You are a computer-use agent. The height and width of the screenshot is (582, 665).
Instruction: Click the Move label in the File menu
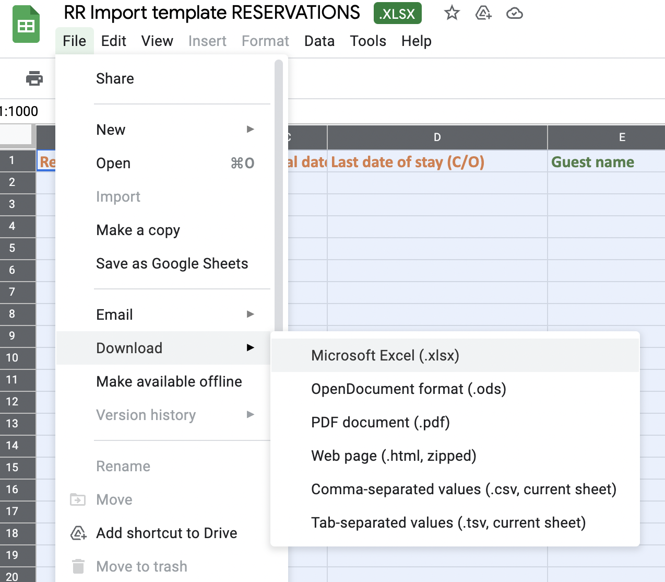click(114, 500)
